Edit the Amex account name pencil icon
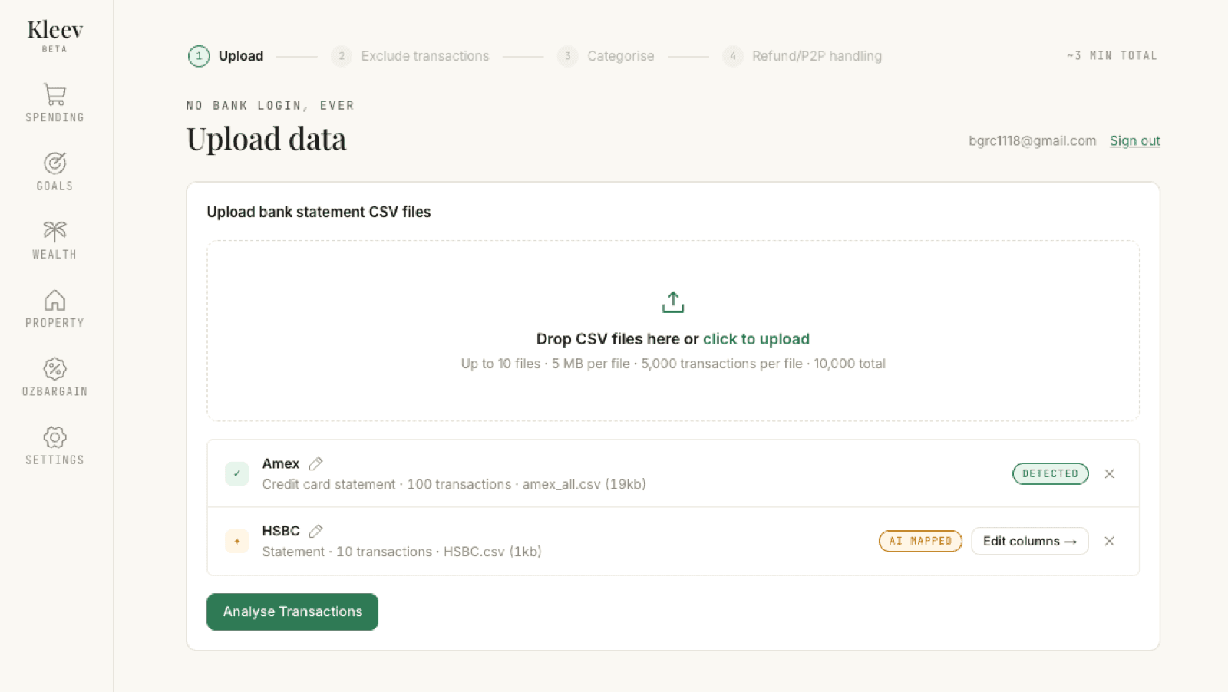Viewport: 1228px width, 692px height. 315,463
